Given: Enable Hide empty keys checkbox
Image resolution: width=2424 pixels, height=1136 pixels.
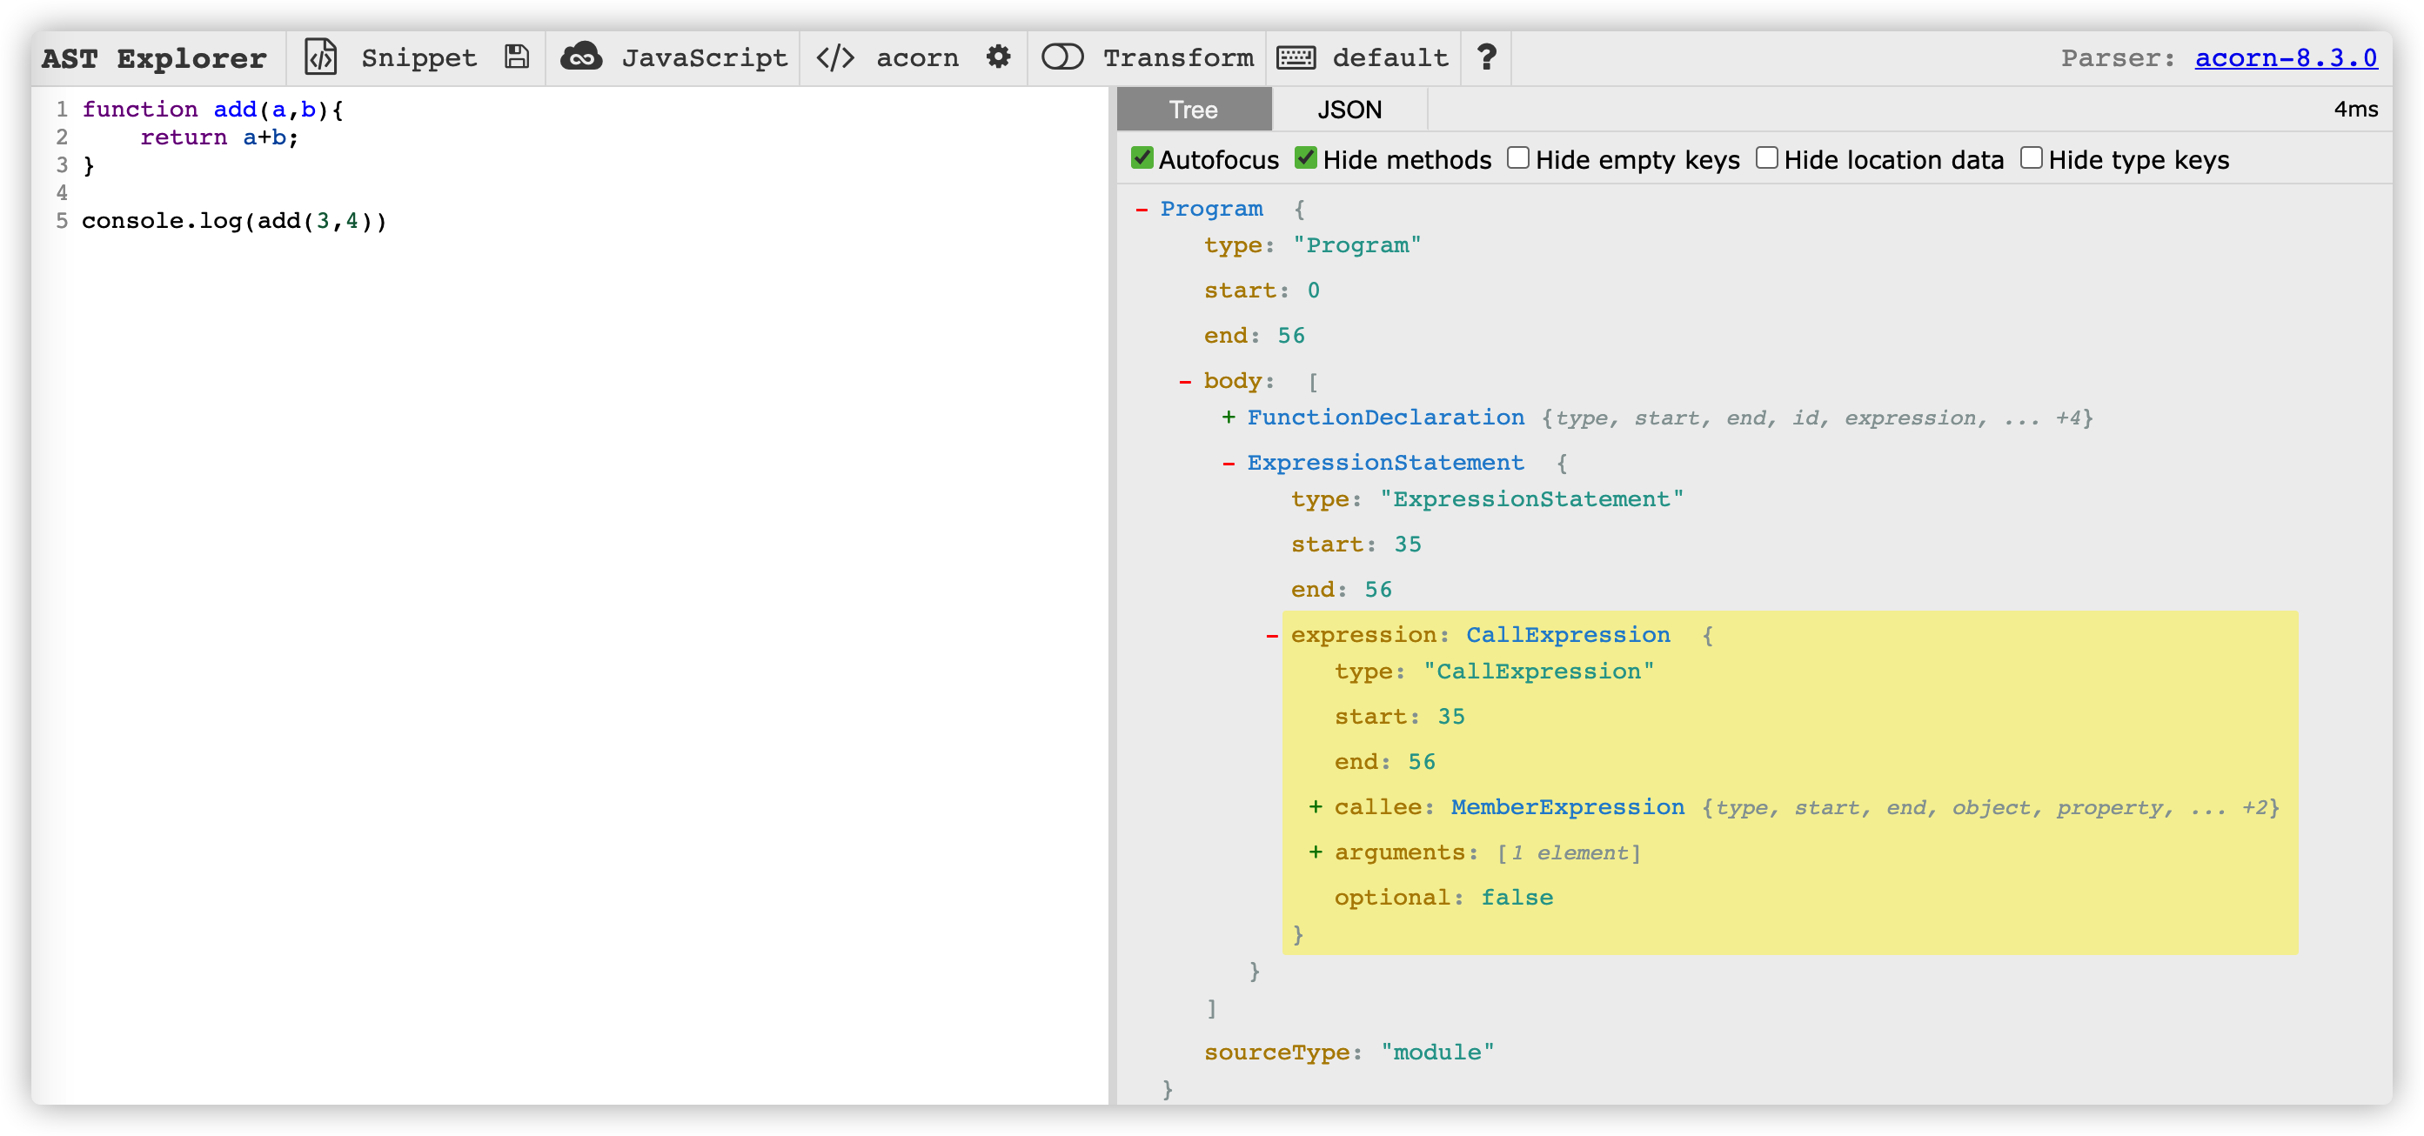Looking at the screenshot, I should (1517, 158).
